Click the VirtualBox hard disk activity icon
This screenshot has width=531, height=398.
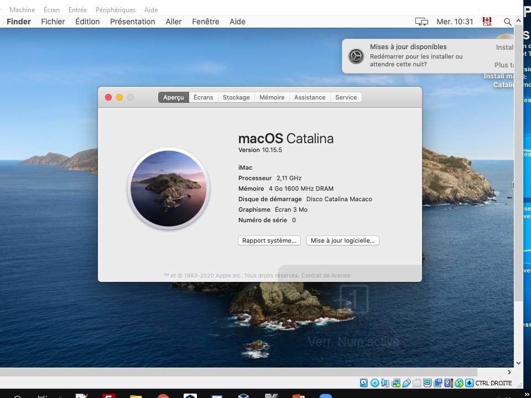click(364, 383)
